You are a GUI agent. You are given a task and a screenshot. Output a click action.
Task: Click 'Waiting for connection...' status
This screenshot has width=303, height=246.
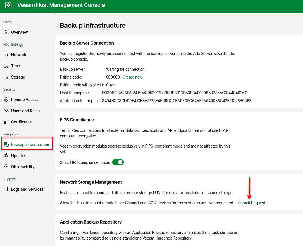pos(127,69)
